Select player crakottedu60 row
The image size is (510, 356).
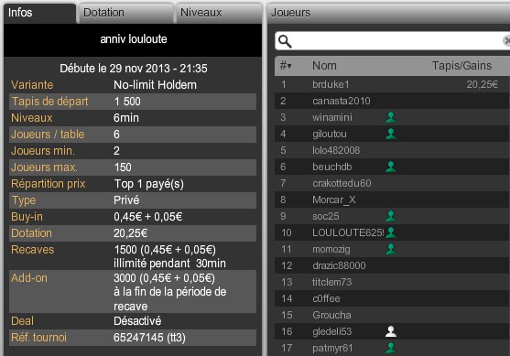392,183
